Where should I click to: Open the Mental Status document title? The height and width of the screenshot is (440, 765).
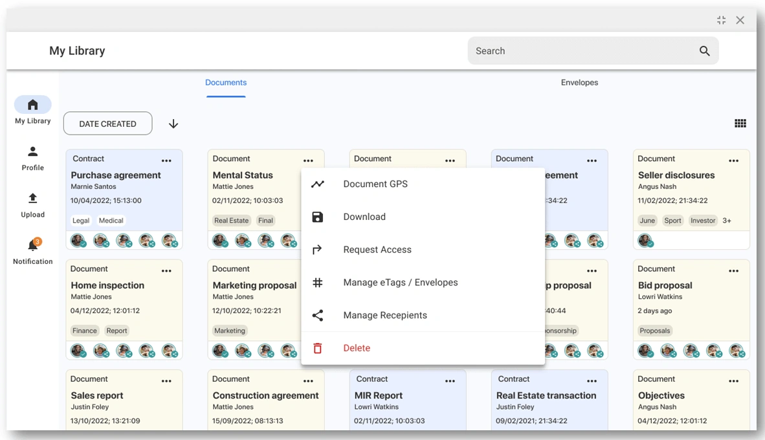[243, 175]
